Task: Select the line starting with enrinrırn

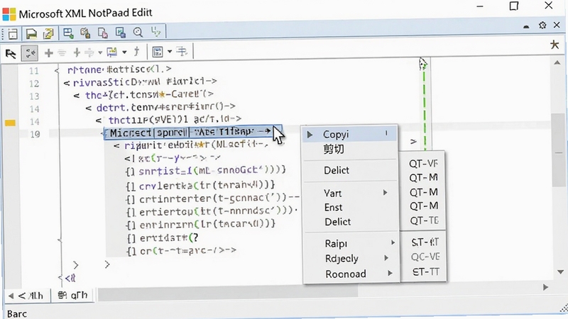Action: pos(200,224)
